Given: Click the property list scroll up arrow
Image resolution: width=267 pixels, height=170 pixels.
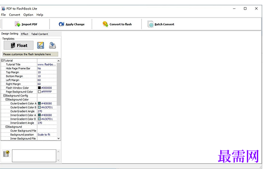Looking at the screenshot, I should point(59,61).
